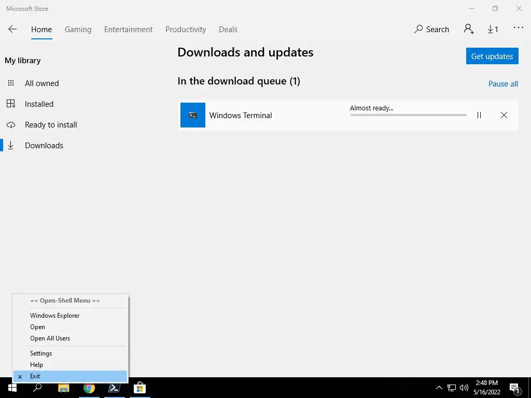Choose Exit in the Open-Shell menu

(x=70, y=376)
